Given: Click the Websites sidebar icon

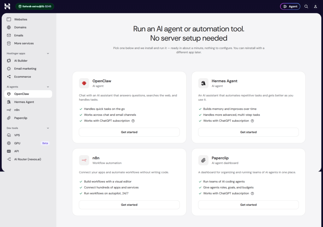Looking at the screenshot, I should pyautogui.click(x=9, y=19).
